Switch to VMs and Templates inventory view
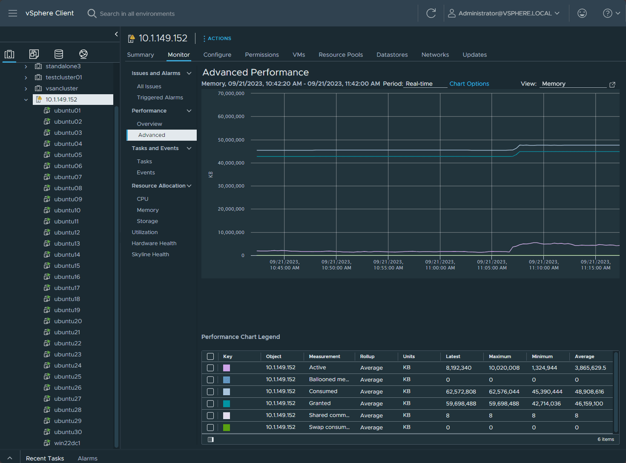The height and width of the screenshot is (463, 626). point(34,54)
